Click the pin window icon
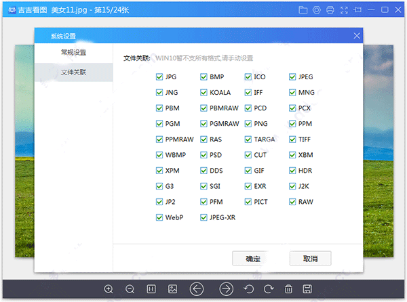407x302 pixels. (x=357, y=10)
